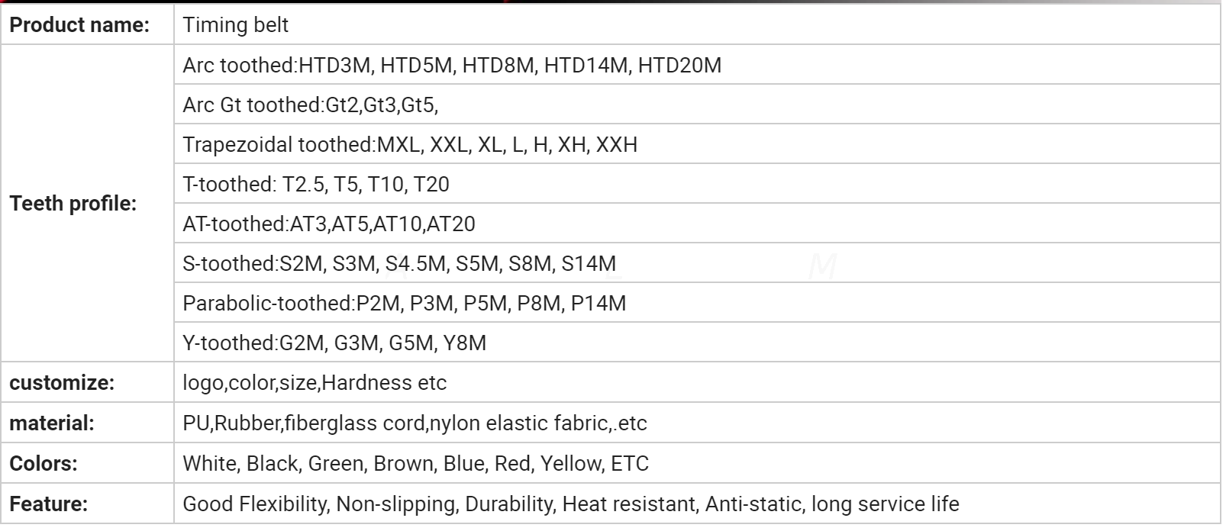Click the S-toothed S2M, S3M row
Screen dimensions: 1226x531
click(x=399, y=264)
